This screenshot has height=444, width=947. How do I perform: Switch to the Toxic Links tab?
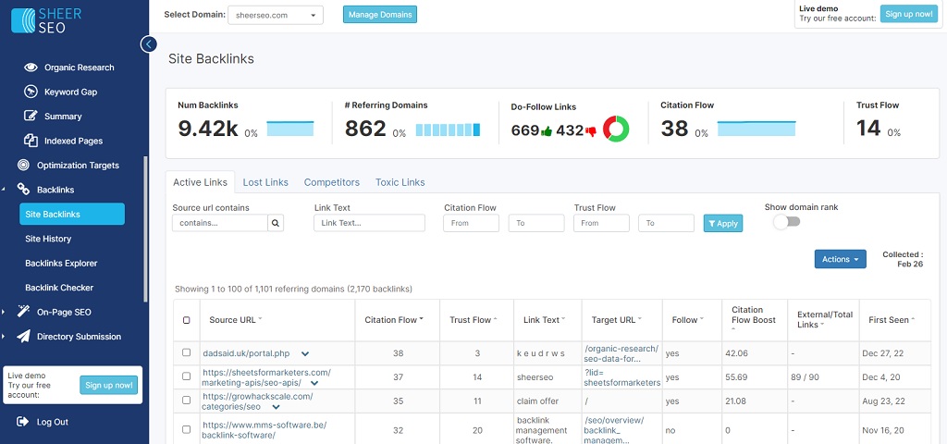coord(400,182)
